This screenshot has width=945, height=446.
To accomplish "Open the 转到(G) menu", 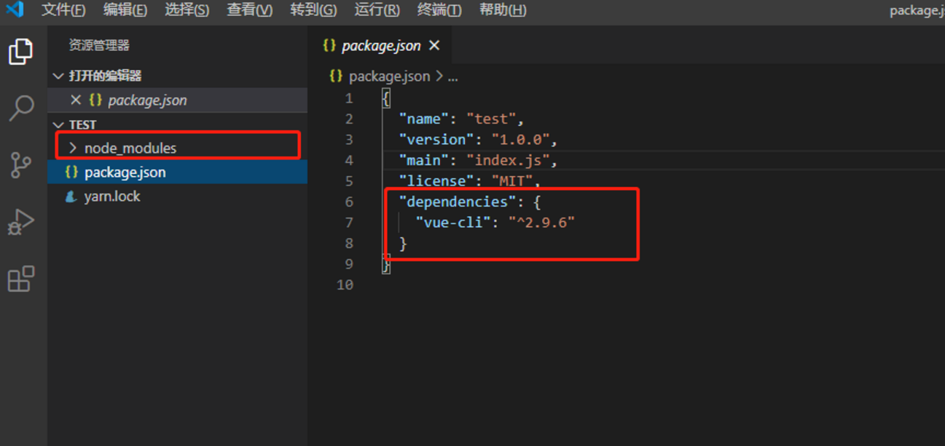I will [313, 10].
